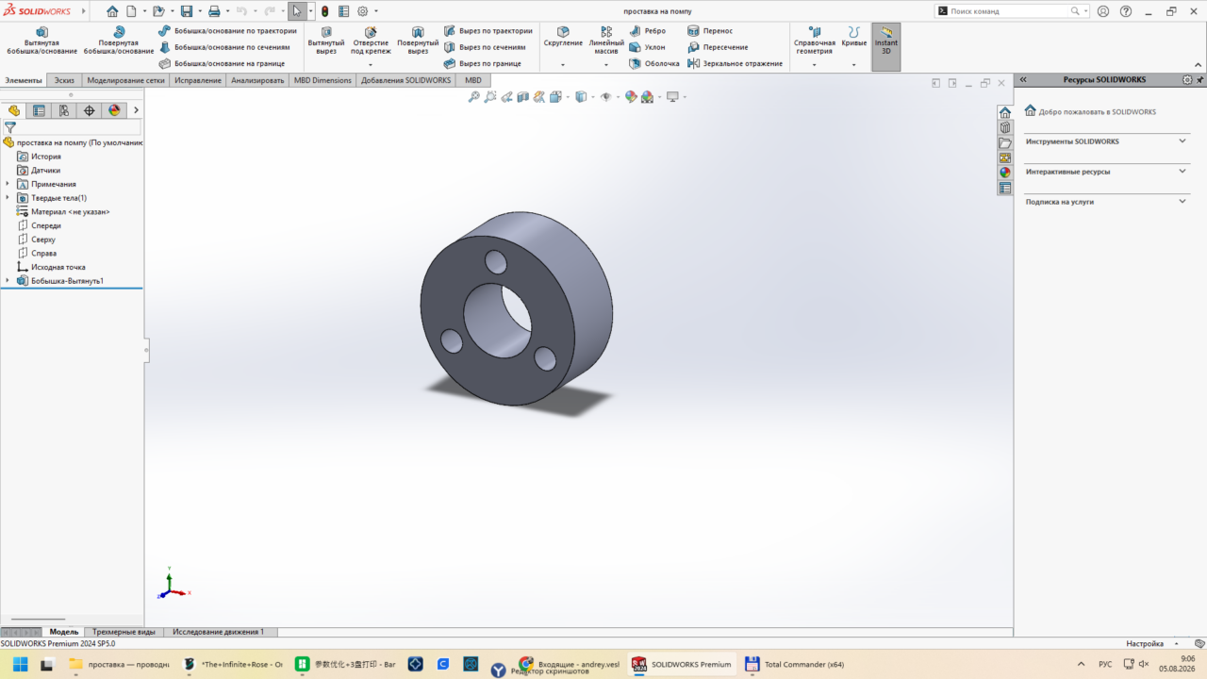Show more manager tabs chevron arrow
The image size is (1207, 679).
pos(136,110)
